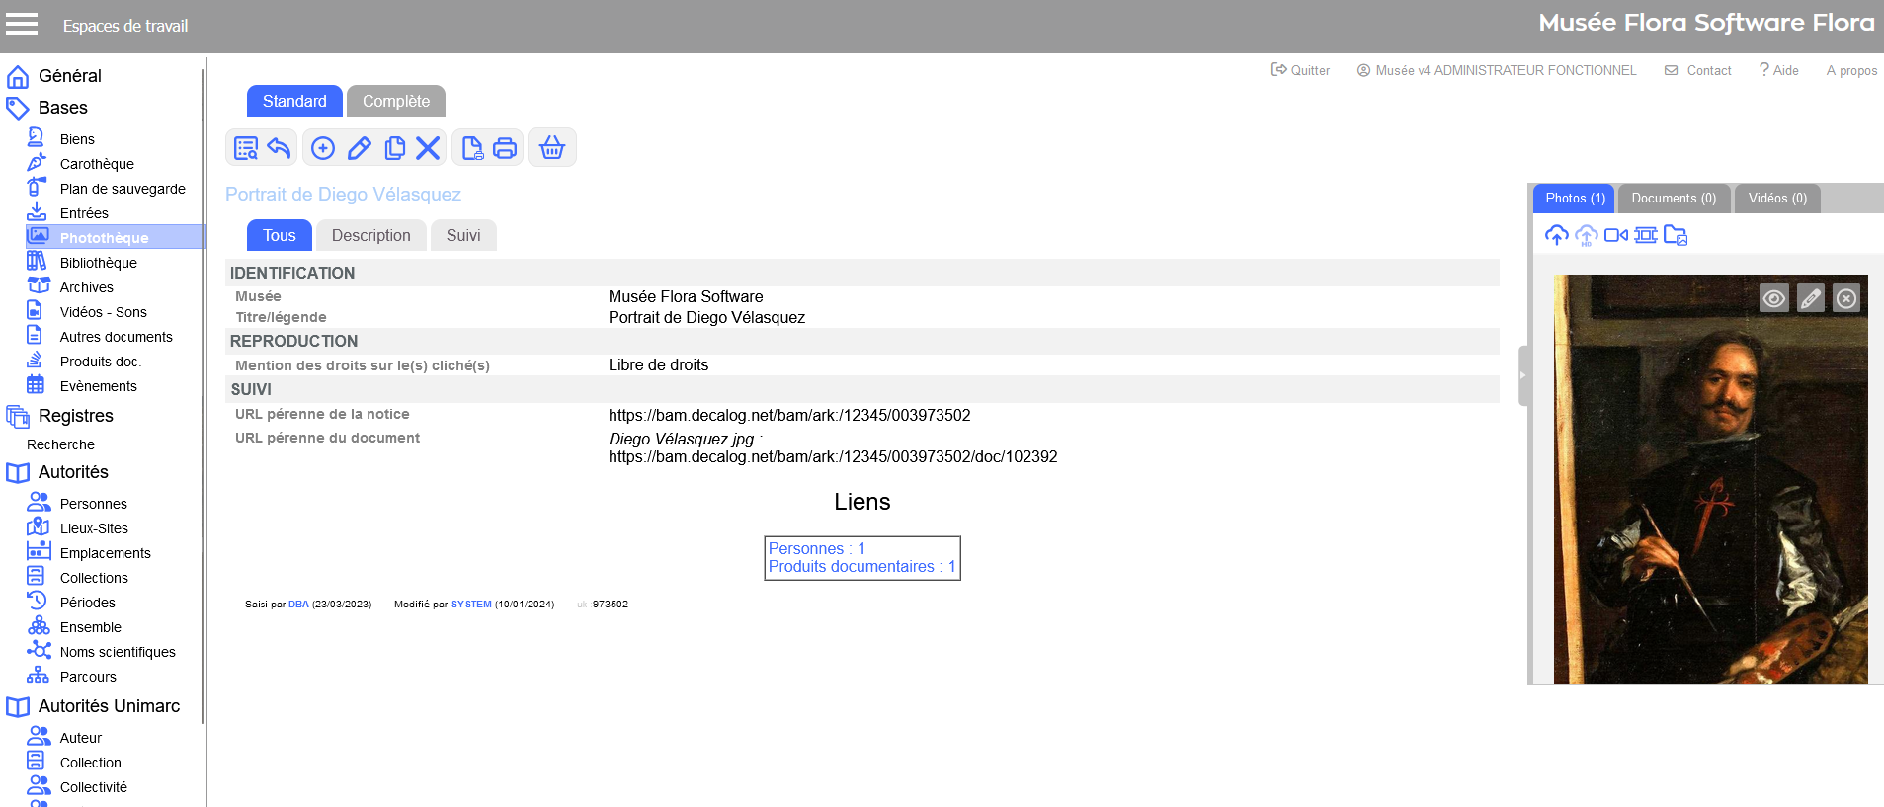Click the Personnes : 1 link
The width and height of the screenshot is (1884, 807).
click(816, 548)
